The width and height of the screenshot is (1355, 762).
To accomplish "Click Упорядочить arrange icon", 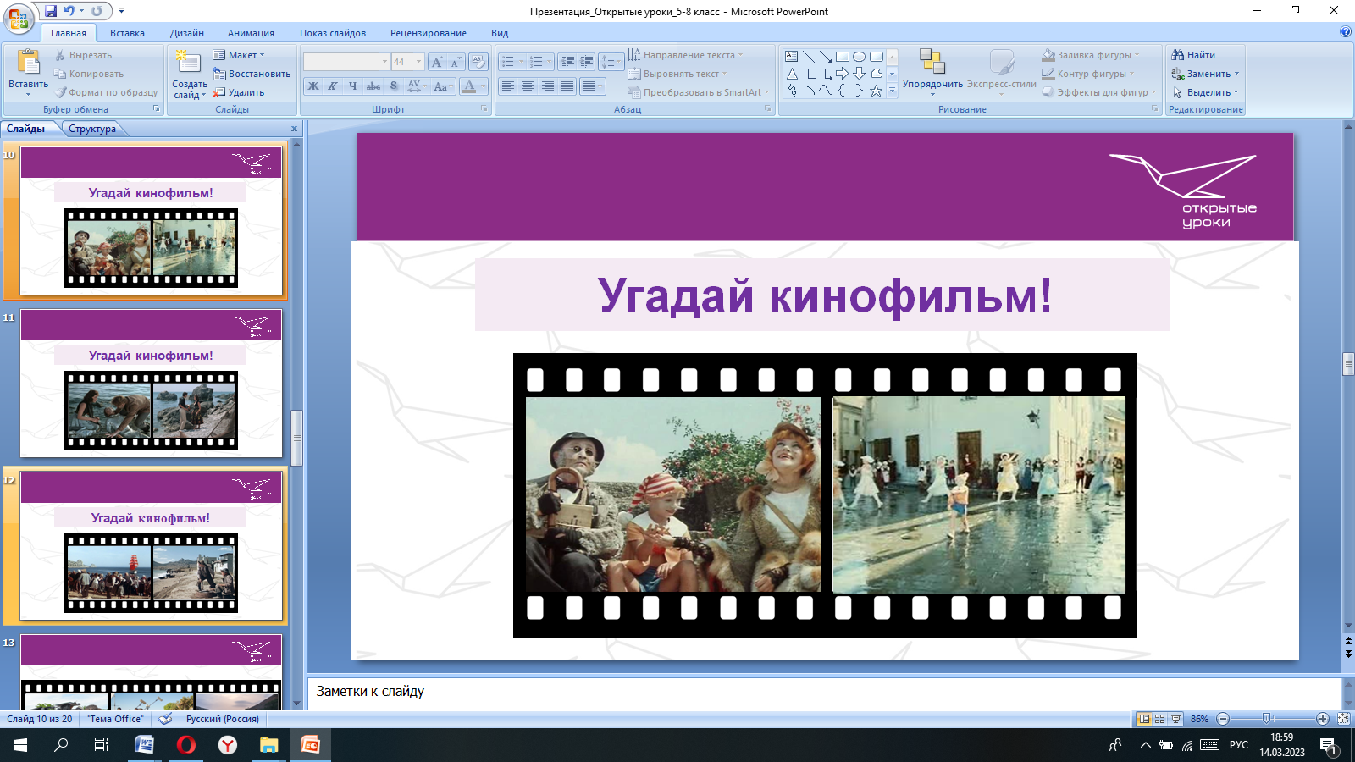I will click(932, 62).
